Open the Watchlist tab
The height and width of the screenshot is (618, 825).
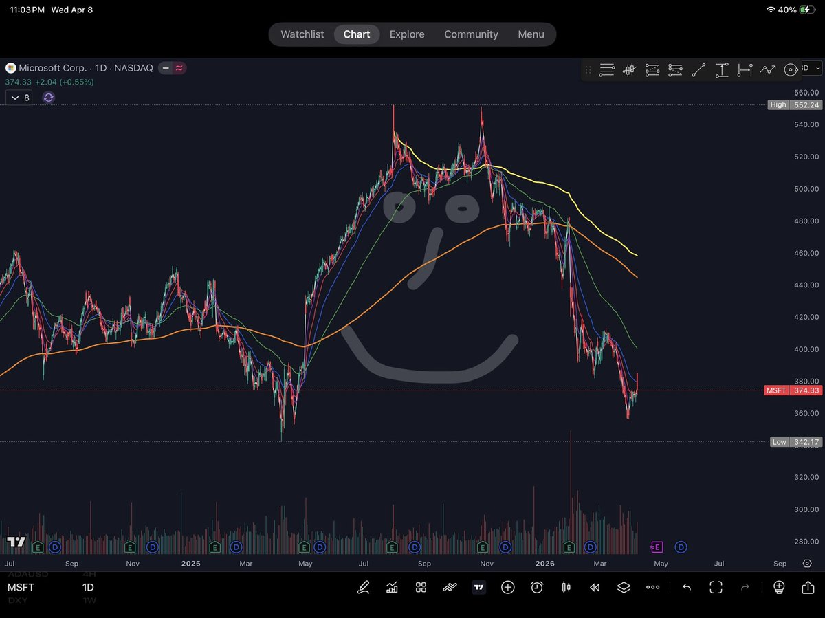[x=302, y=34]
